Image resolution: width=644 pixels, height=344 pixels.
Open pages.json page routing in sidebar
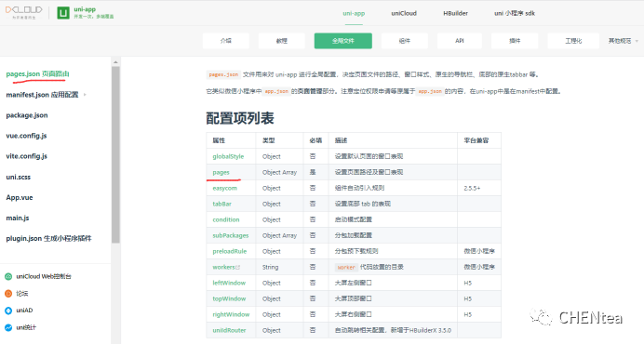tap(37, 73)
